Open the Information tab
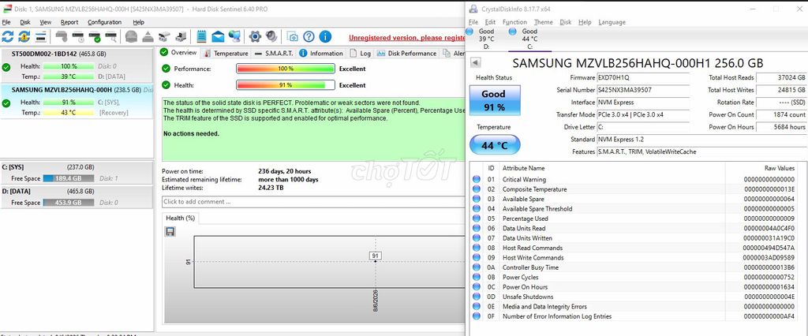 tap(321, 53)
